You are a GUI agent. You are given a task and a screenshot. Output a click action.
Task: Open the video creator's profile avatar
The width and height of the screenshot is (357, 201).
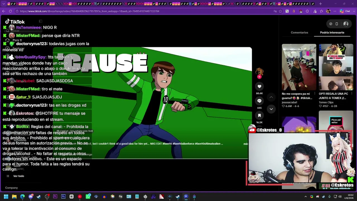259,71
